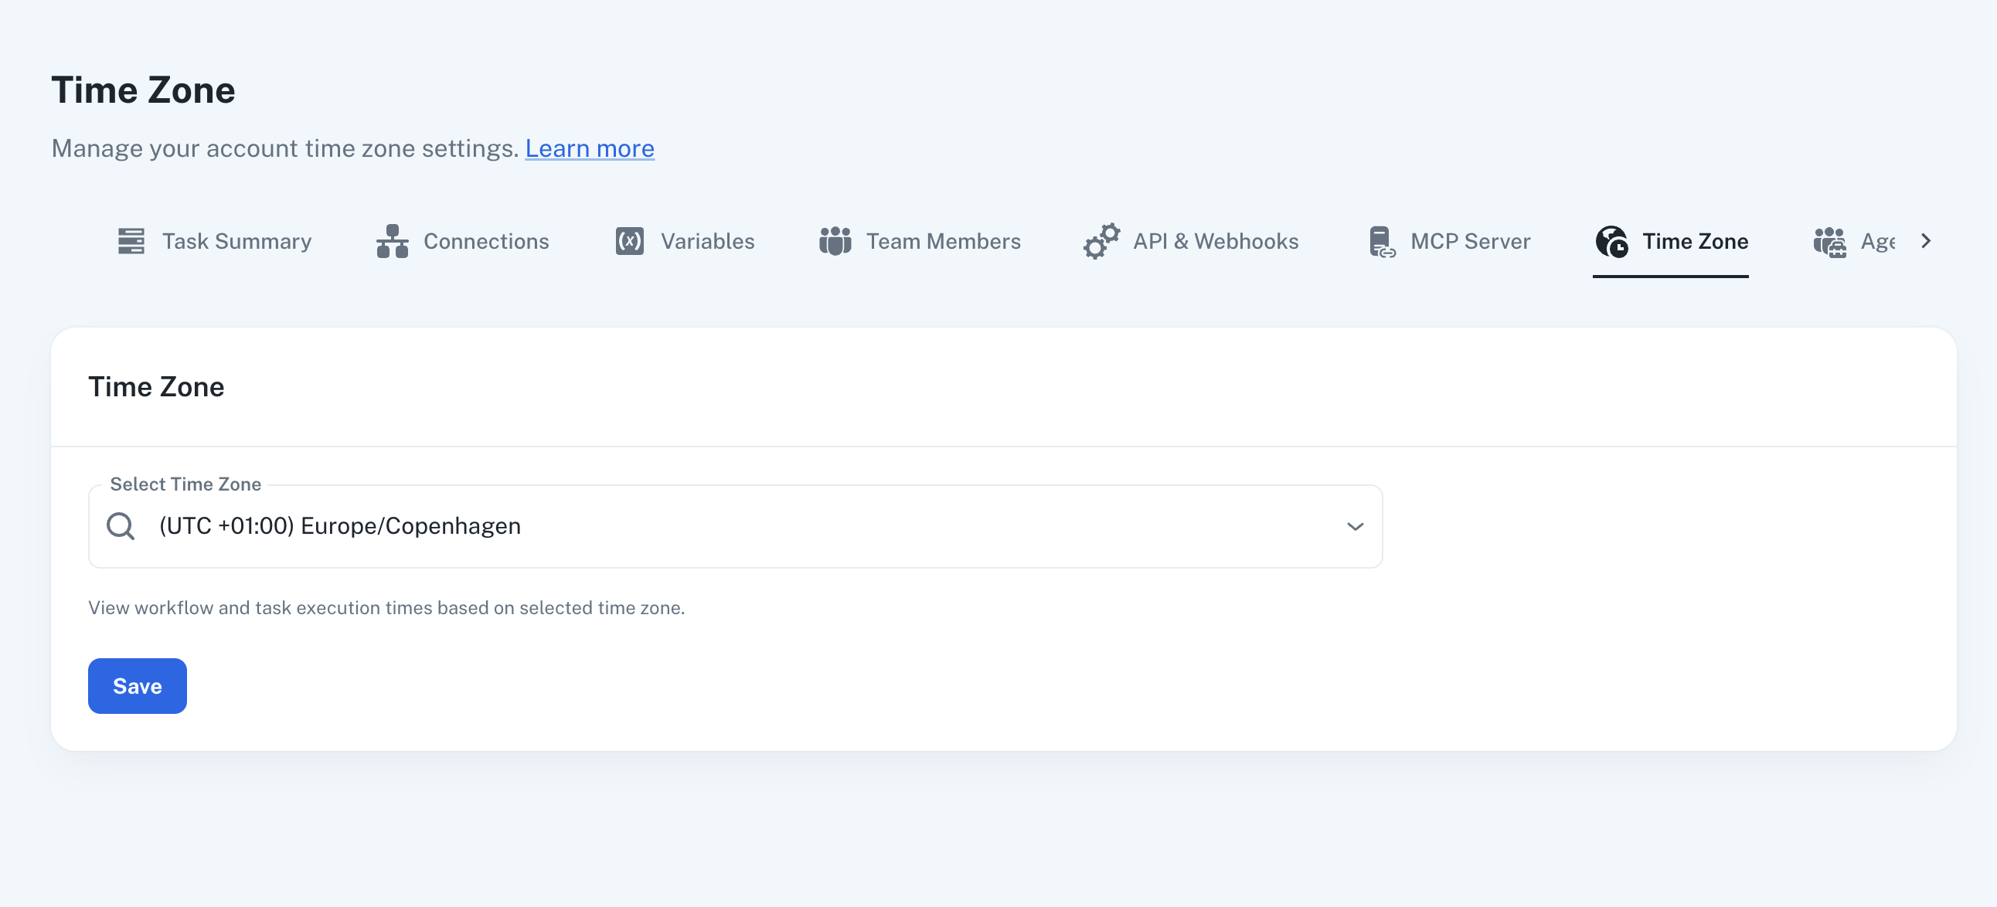Go to the Variables tab

tap(707, 241)
